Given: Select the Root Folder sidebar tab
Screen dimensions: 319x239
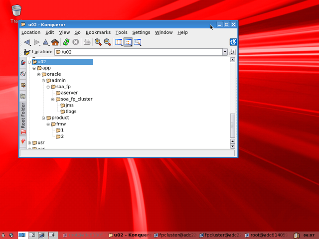Looking at the screenshot, I should click(x=23, y=119).
